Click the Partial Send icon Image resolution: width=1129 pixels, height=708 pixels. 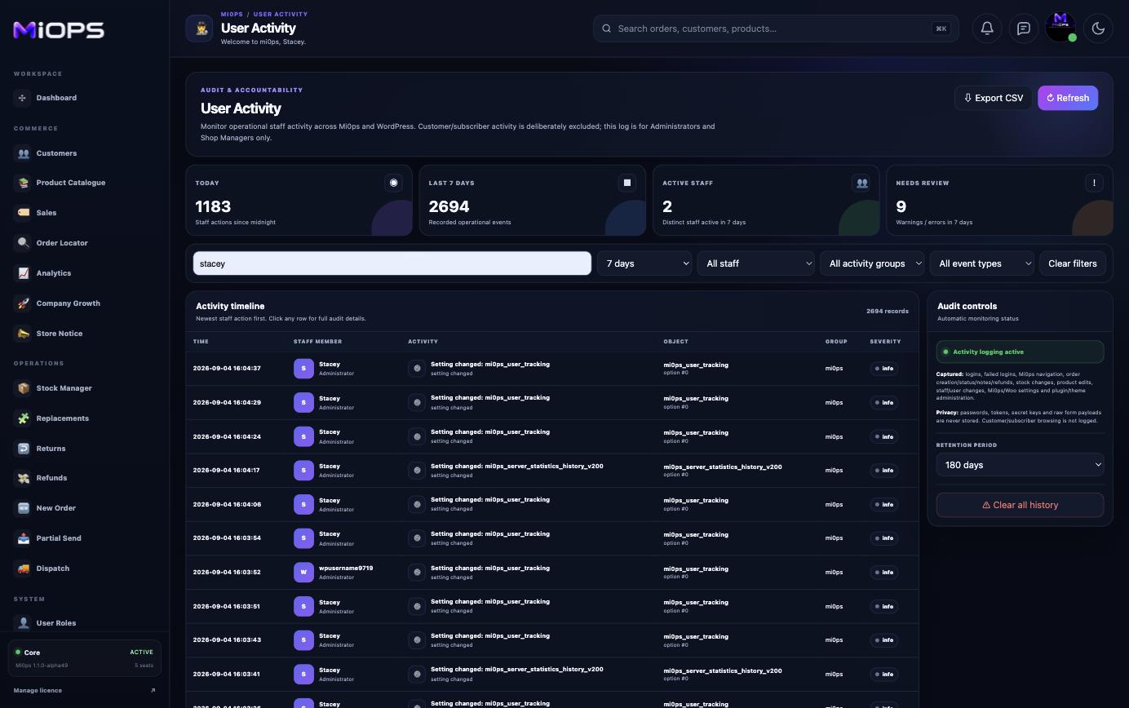coord(23,538)
